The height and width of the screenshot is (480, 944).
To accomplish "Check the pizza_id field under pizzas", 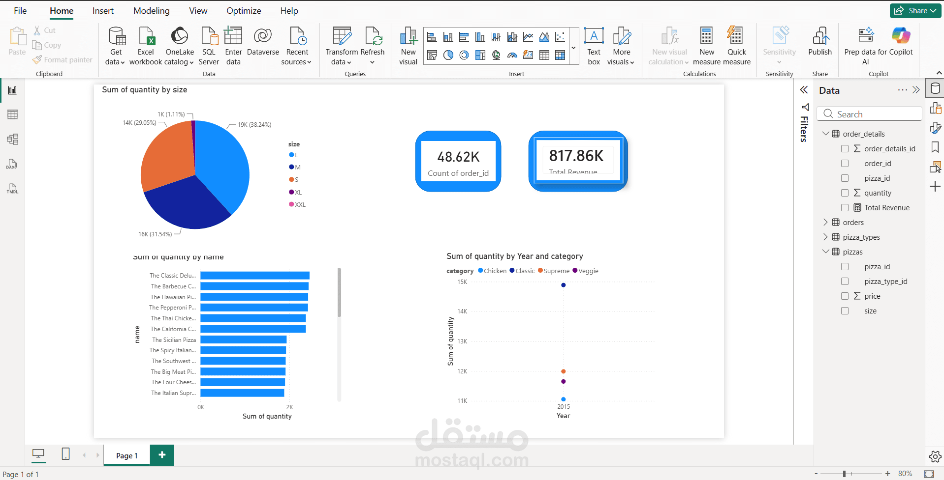I will (845, 267).
